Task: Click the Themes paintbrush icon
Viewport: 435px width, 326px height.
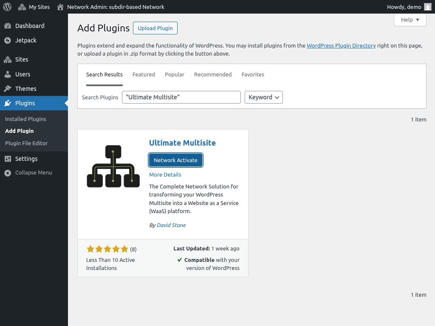Action: tap(8, 88)
